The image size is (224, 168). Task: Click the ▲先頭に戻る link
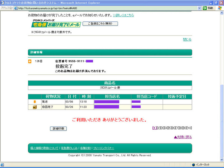point(183,137)
